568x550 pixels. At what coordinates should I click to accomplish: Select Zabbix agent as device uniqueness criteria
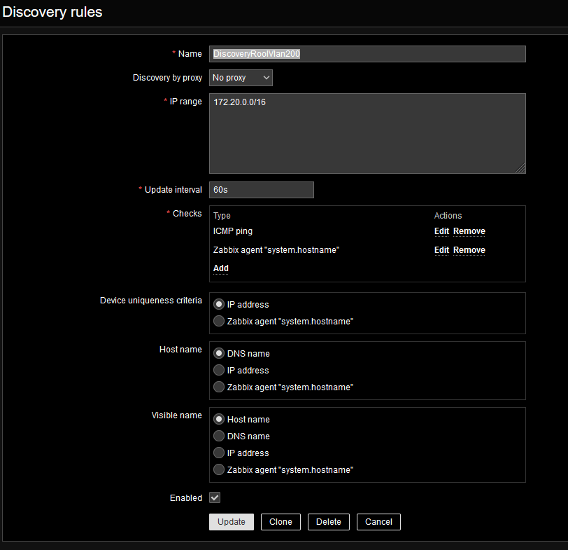point(219,322)
